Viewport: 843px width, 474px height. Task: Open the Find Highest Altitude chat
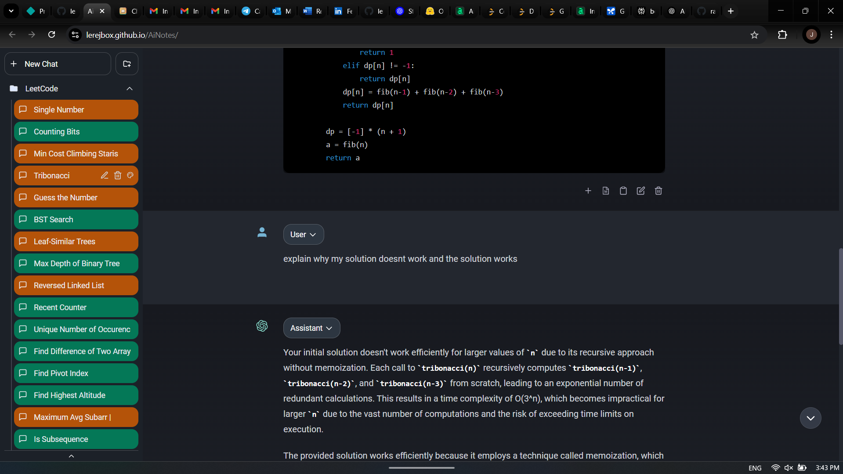76,395
